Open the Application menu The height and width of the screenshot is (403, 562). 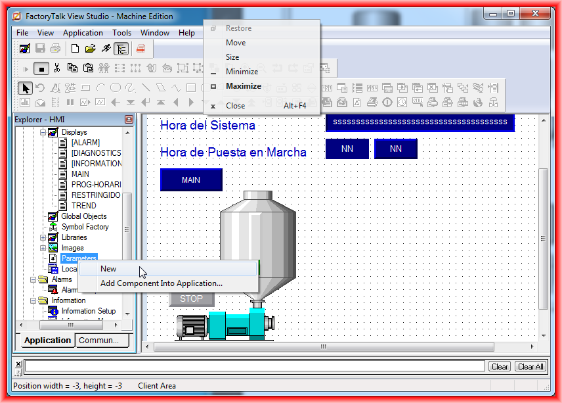[83, 32]
